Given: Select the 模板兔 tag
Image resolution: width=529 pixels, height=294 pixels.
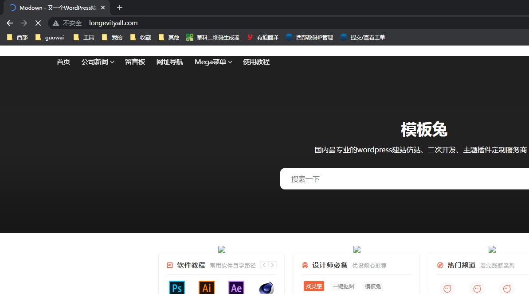Looking at the screenshot, I should click(373, 286).
